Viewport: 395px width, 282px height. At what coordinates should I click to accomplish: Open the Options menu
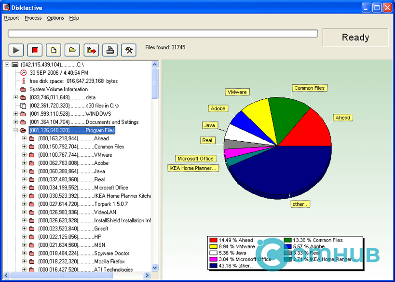click(x=55, y=18)
